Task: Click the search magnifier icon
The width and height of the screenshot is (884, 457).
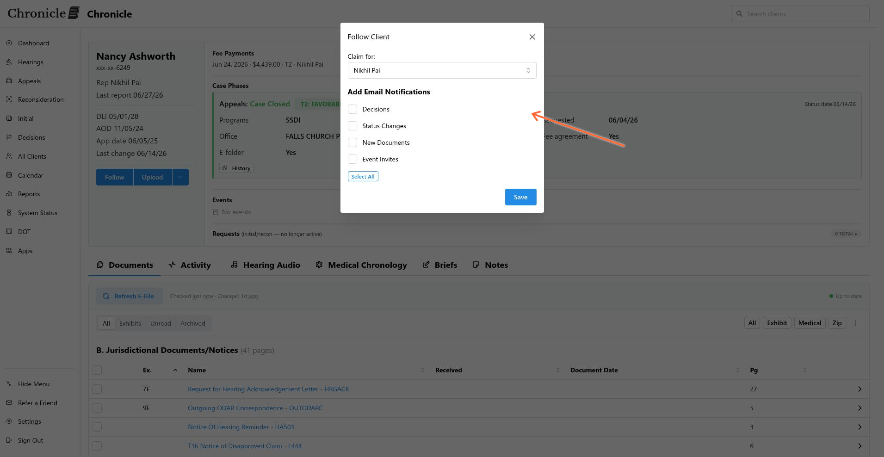Action: [739, 14]
